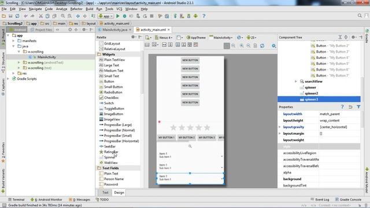Open Android Monitor tool window

coord(46,199)
